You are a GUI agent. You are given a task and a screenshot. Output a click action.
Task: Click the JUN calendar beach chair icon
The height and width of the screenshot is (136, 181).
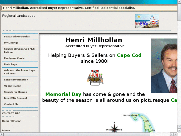tap(95, 78)
